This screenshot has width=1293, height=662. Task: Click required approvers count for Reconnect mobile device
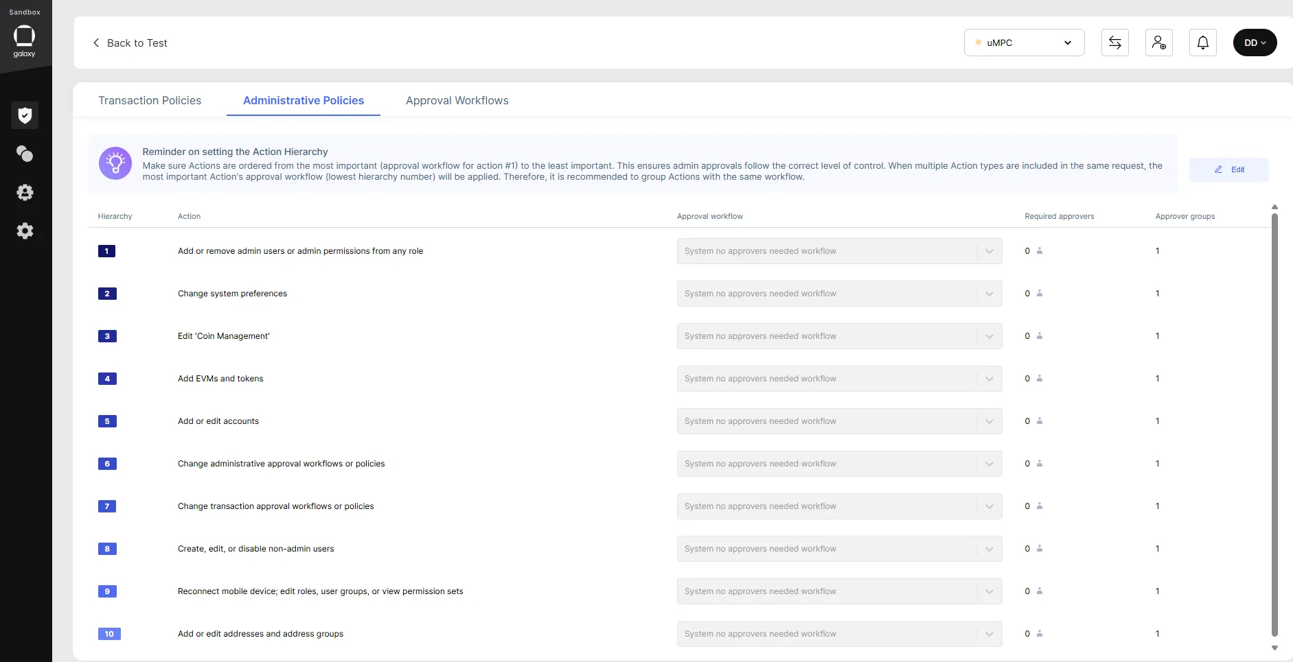[1027, 591]
